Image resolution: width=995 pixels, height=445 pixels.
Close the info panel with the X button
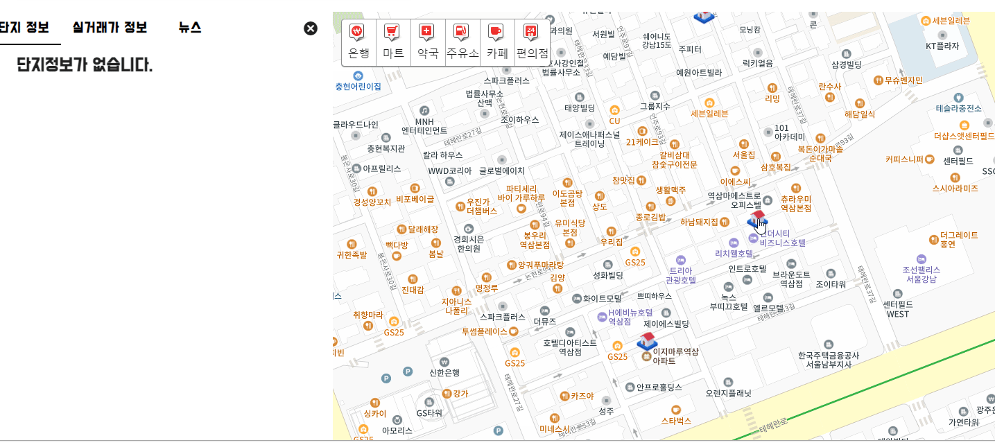311,28
